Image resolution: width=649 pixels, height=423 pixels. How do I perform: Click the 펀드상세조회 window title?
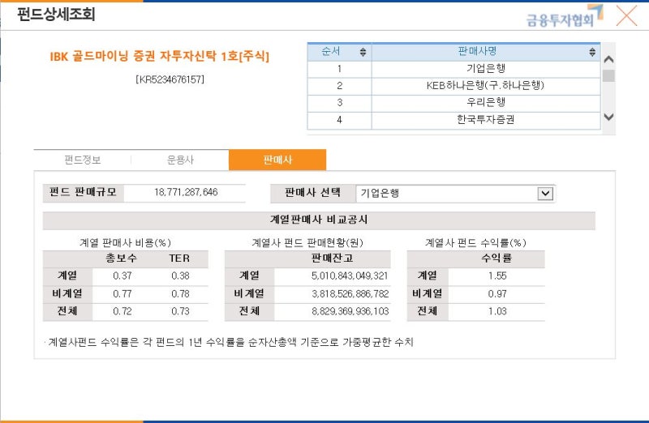(56, 14)
